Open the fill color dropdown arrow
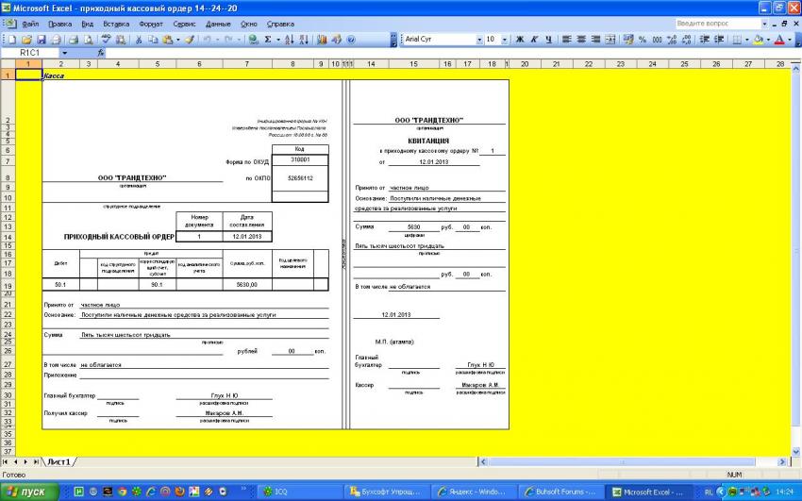 769,40
